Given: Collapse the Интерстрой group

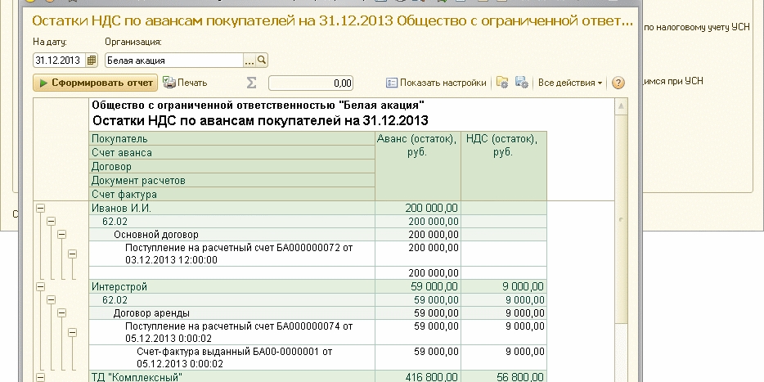Looking at the screenshot, I should [x=39, y=287].
